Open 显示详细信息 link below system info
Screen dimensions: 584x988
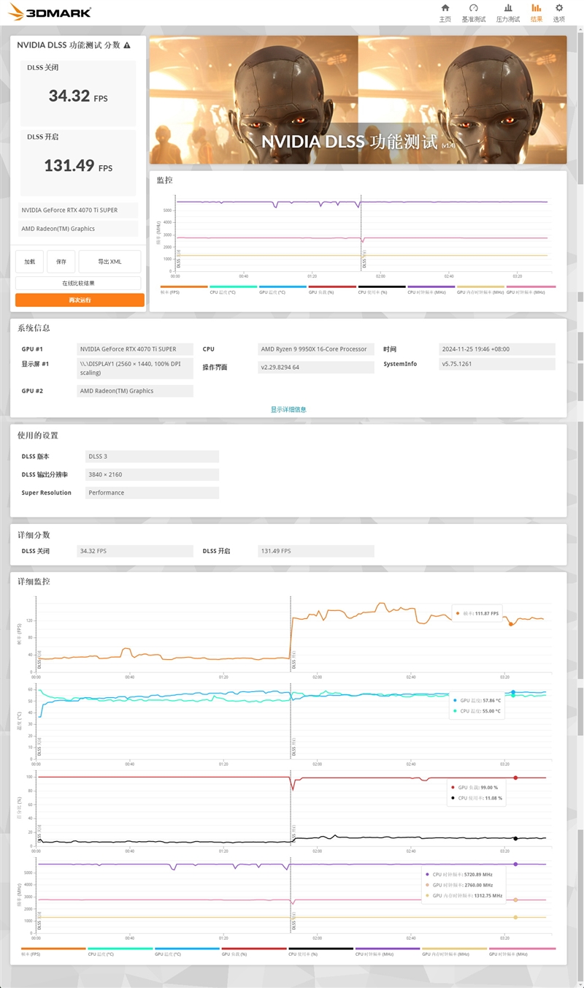click(291, 408)
